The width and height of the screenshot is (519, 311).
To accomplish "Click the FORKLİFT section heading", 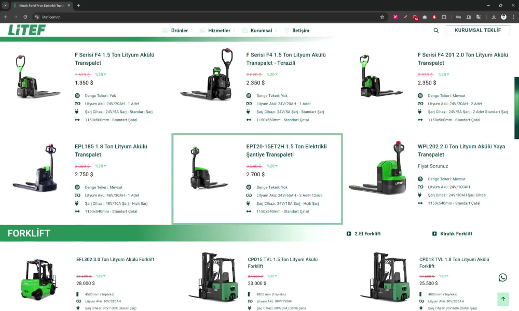I will click(29, 233).
